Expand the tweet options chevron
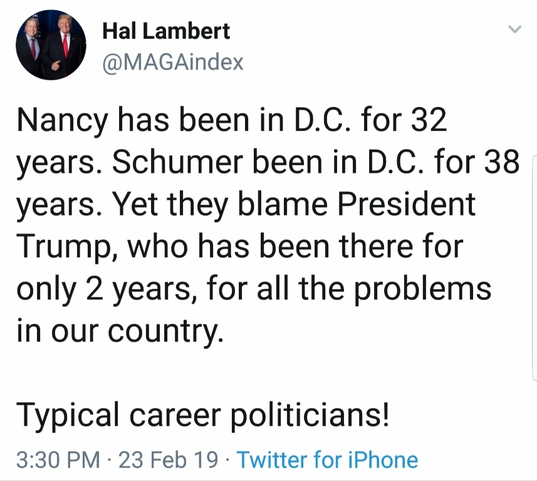 tap(514, 29)
